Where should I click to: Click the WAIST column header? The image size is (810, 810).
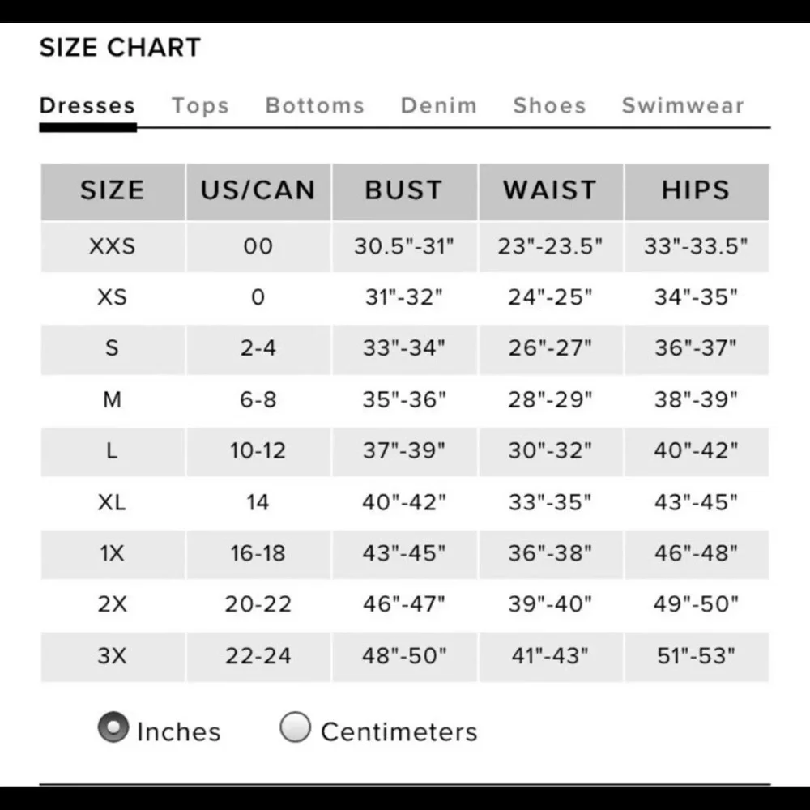click(x=549, y=190)
